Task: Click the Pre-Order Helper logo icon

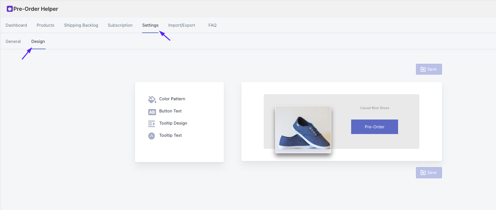Action: click(9, 9)
